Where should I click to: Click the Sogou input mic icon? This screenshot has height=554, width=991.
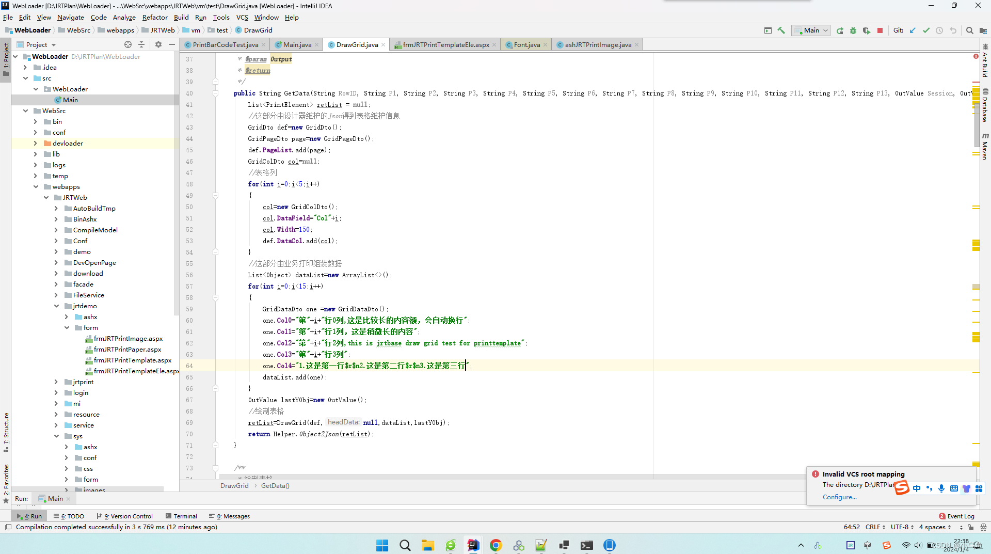941,488
